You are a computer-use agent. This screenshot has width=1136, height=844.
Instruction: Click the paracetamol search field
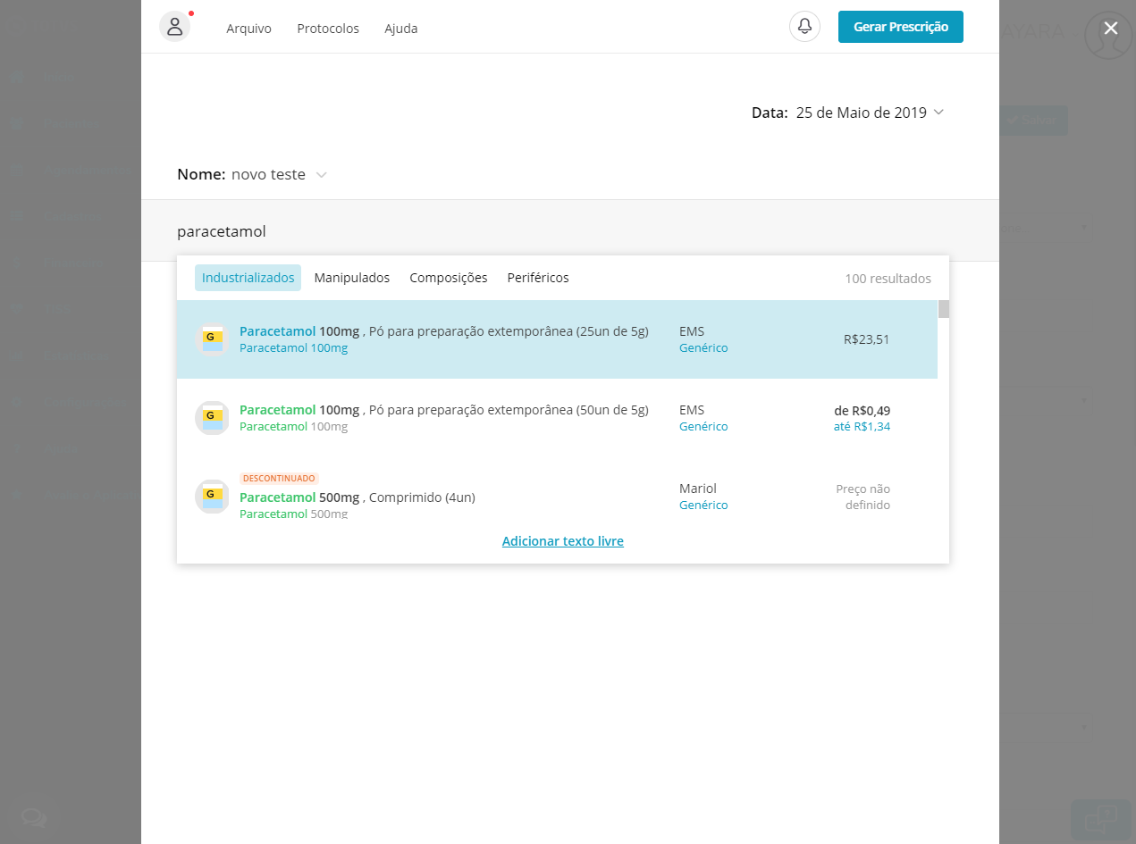click(570, 231)
